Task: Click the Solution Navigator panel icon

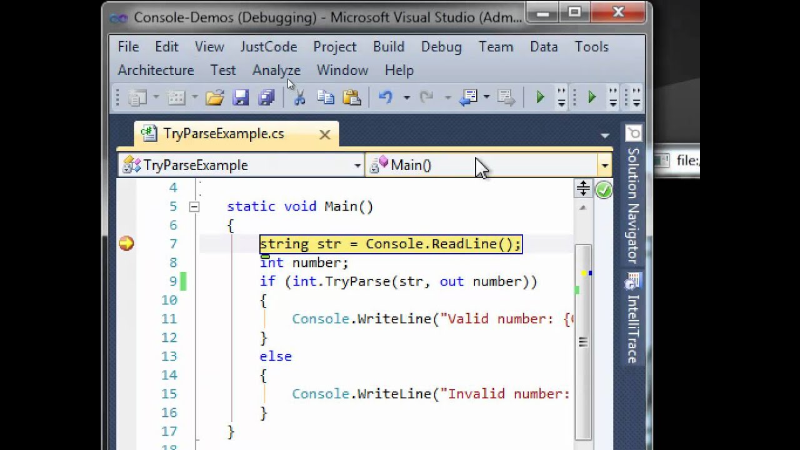Action: click(x=633, y=134)
